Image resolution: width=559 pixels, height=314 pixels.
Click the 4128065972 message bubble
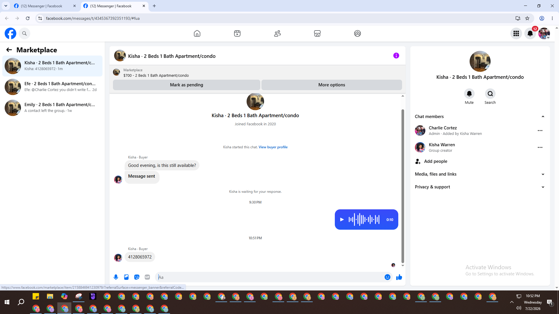tap(140, 257)
